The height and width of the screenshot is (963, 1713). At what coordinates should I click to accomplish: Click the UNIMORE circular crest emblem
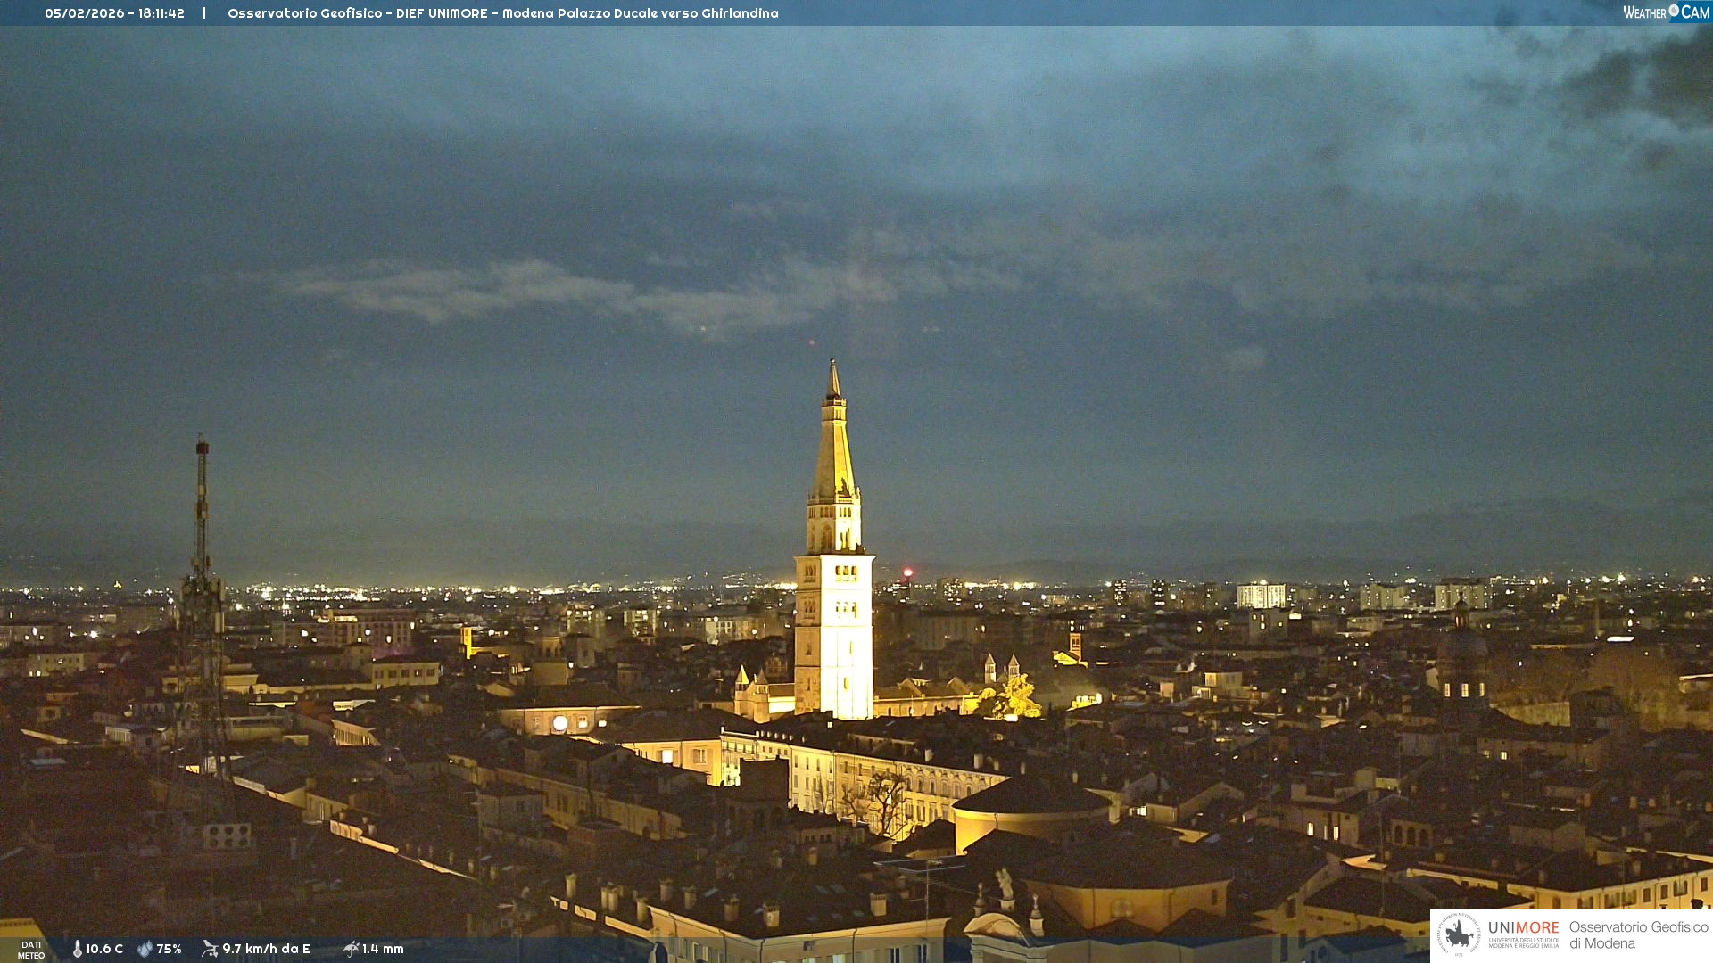pyautogui.click(x=1459, y=935)
